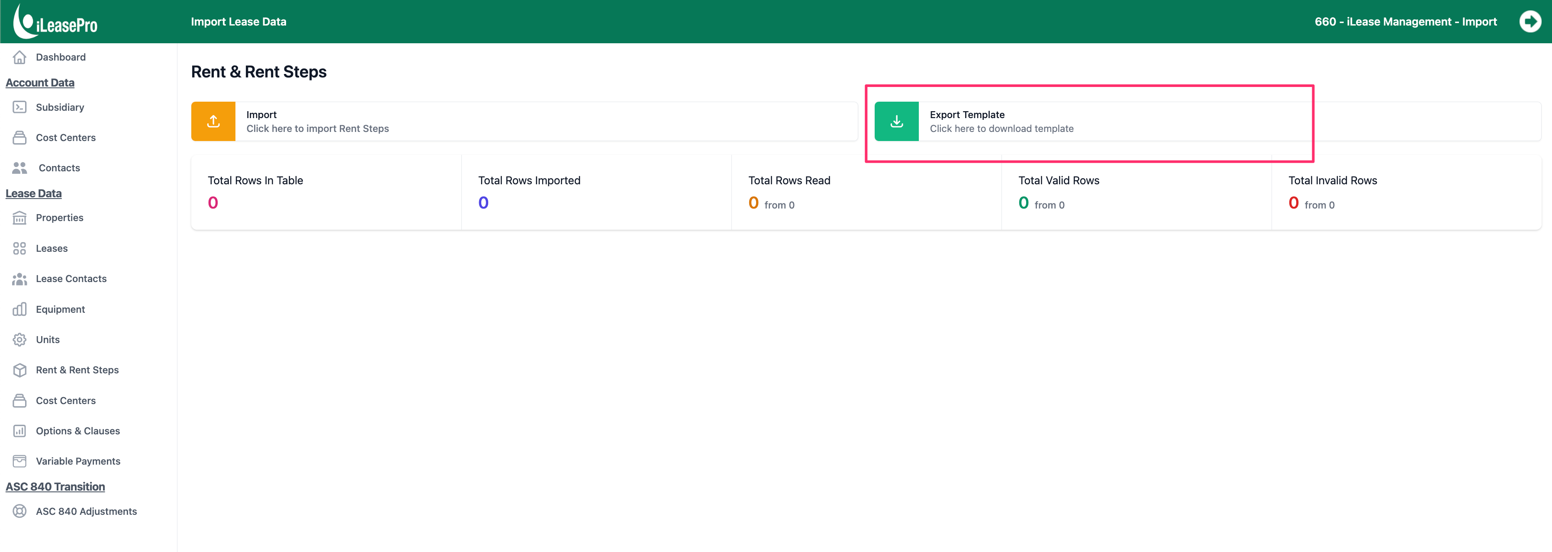The image size is (1552, 552).
Task: Click the green Export Template download icon
Action: point(896,122)
